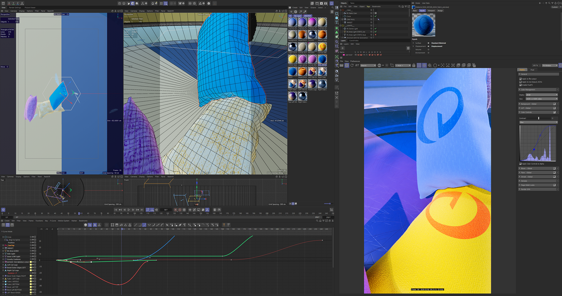Screen dimensions: 562x296
Task: Open the Blue curve channel dropdown
Action: pos(539,122)
